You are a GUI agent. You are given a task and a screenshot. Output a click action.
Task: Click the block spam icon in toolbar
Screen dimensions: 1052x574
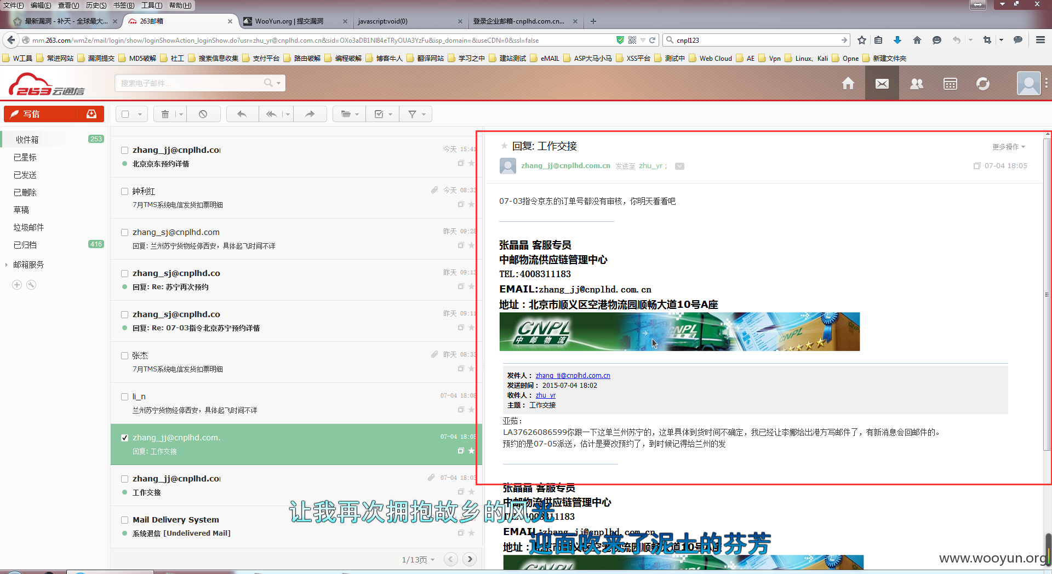point(203,114)
